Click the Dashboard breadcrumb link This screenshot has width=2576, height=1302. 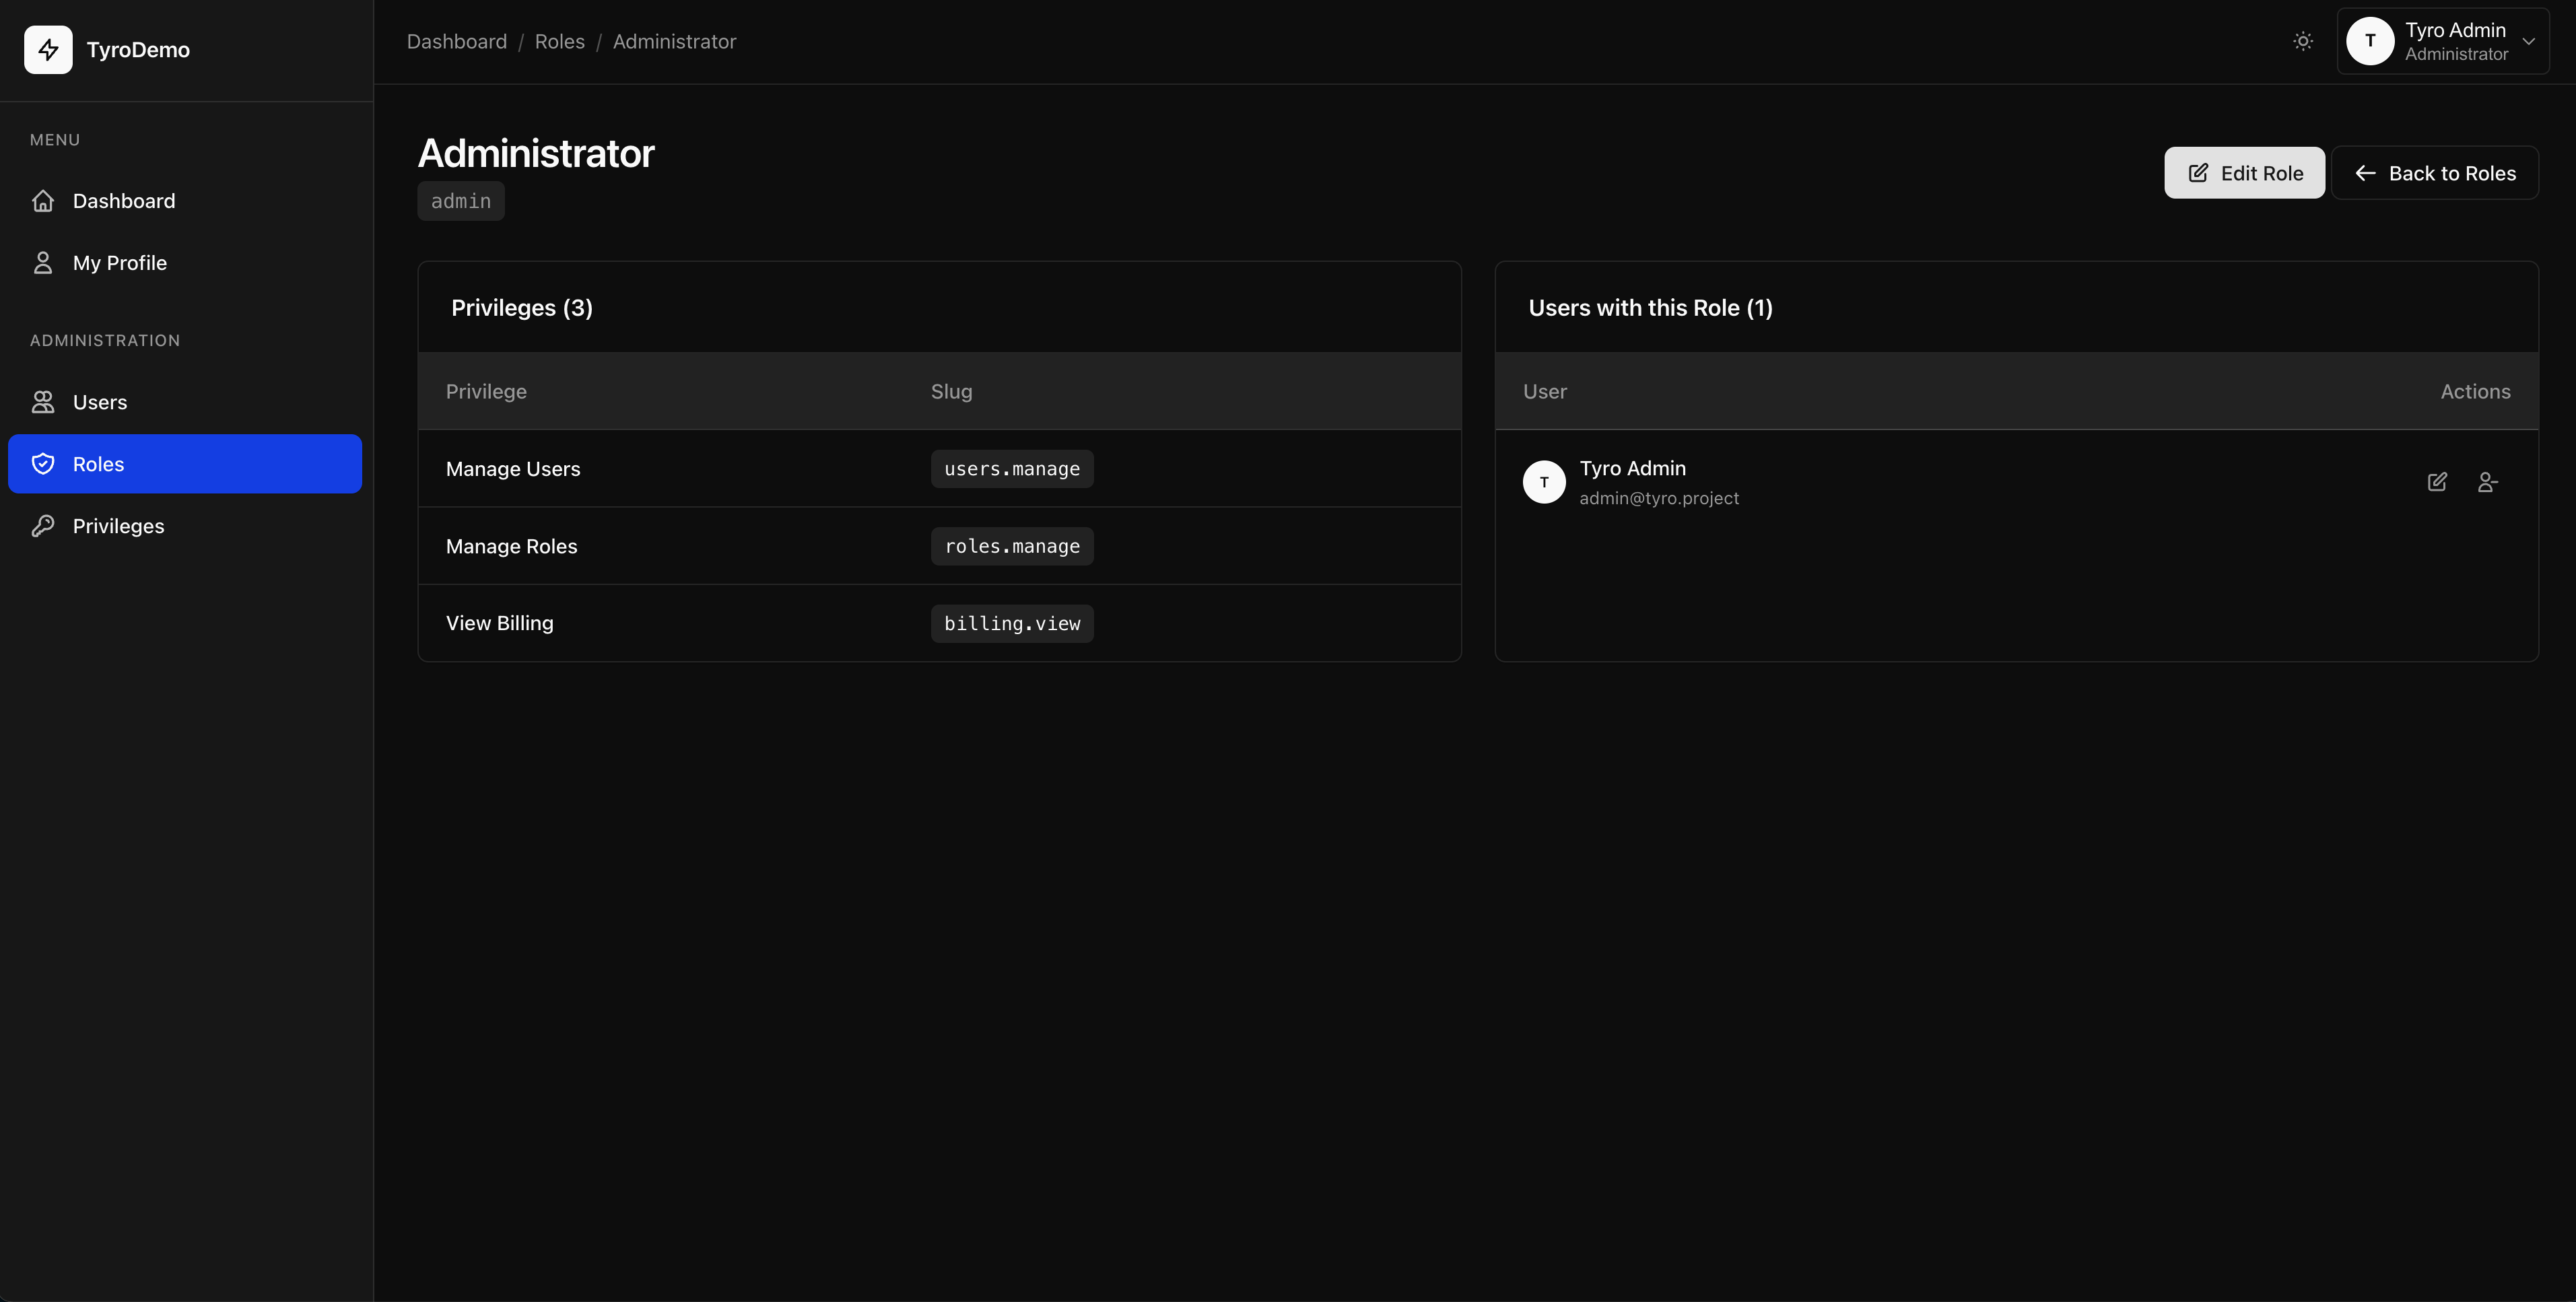click(456, 41)
